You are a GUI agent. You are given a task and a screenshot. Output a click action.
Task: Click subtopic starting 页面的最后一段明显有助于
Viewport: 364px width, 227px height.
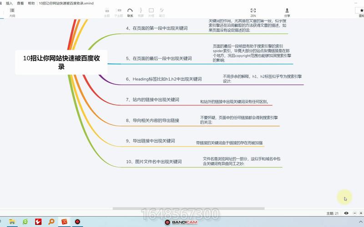click(x=252, y=53)
